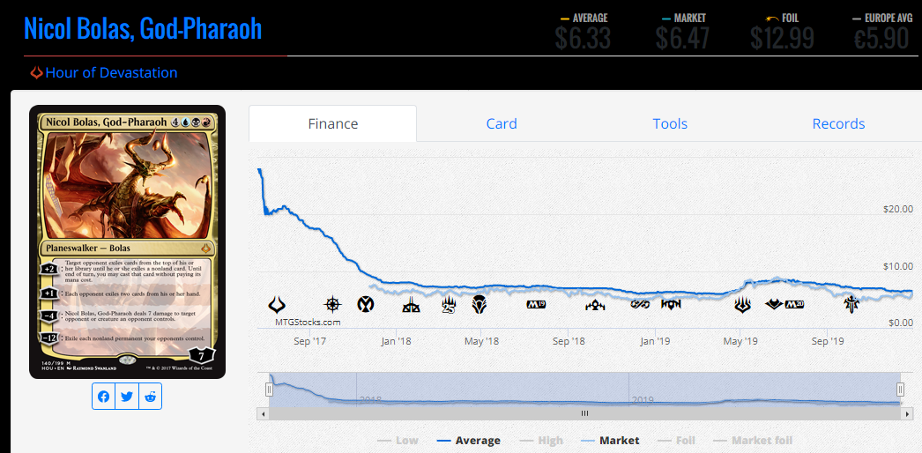Click the May '19 axis label
The image size is (922, 453).
pos(740,341)
